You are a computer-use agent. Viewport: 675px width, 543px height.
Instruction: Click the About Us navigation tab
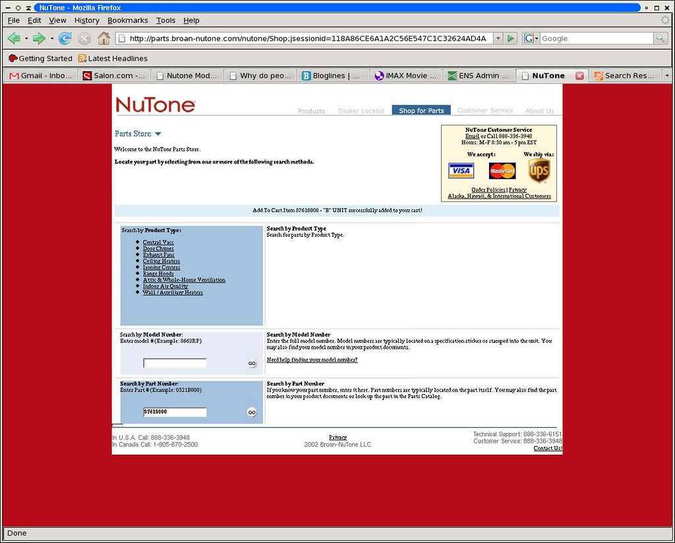pyautogui.click(x=539, y=111)
